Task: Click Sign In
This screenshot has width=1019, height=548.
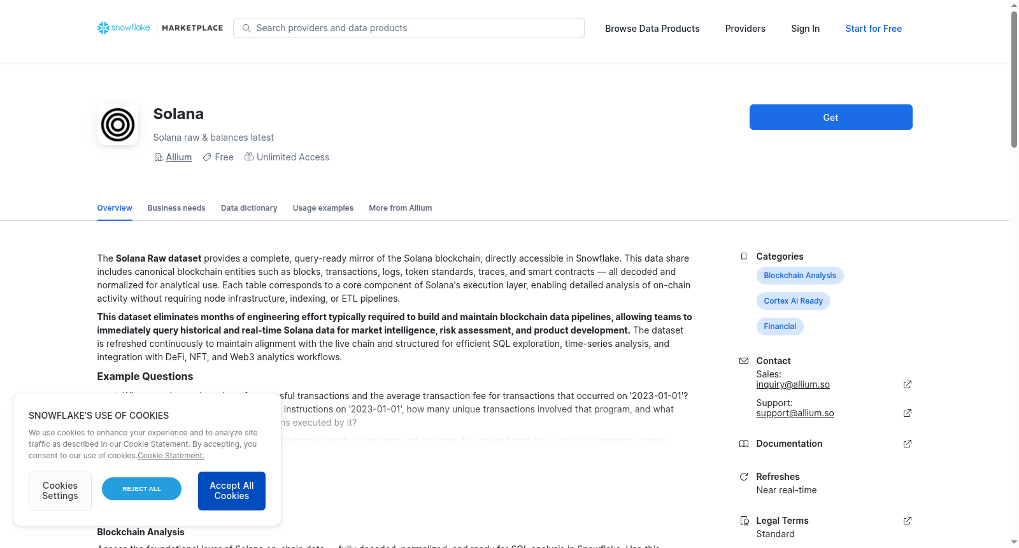Action: click(806, 29)
